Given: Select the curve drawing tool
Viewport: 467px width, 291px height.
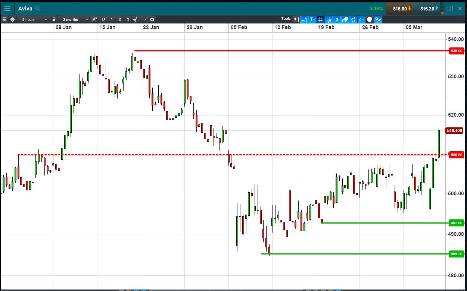Looking at the screenshot, I should (x=304, y=19).
